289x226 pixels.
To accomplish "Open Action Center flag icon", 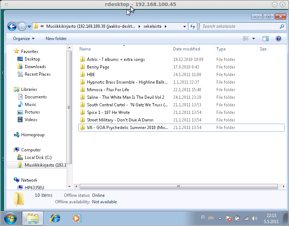I will coord(229,218).
